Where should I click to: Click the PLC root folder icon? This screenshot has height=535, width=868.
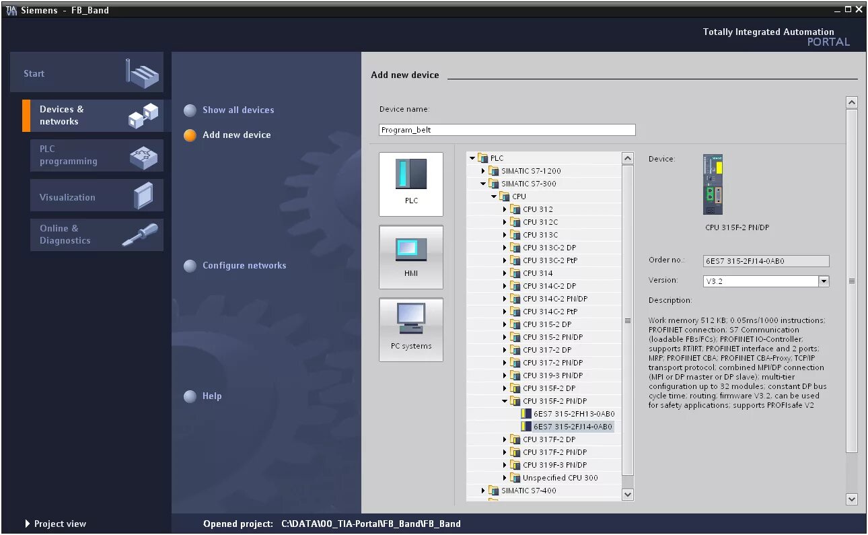[482, 158]
